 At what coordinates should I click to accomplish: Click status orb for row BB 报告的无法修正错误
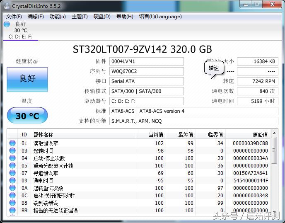tap(12, 210)
